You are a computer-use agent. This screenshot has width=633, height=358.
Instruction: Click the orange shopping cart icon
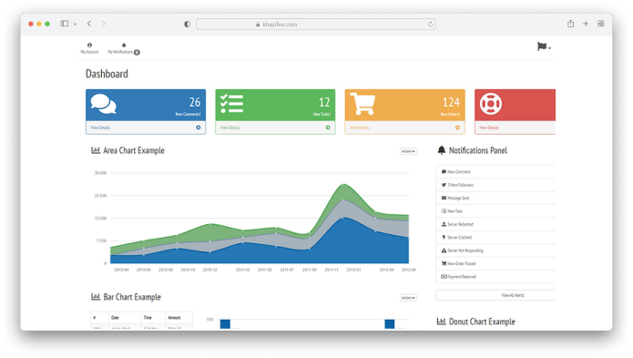(362, 104)
